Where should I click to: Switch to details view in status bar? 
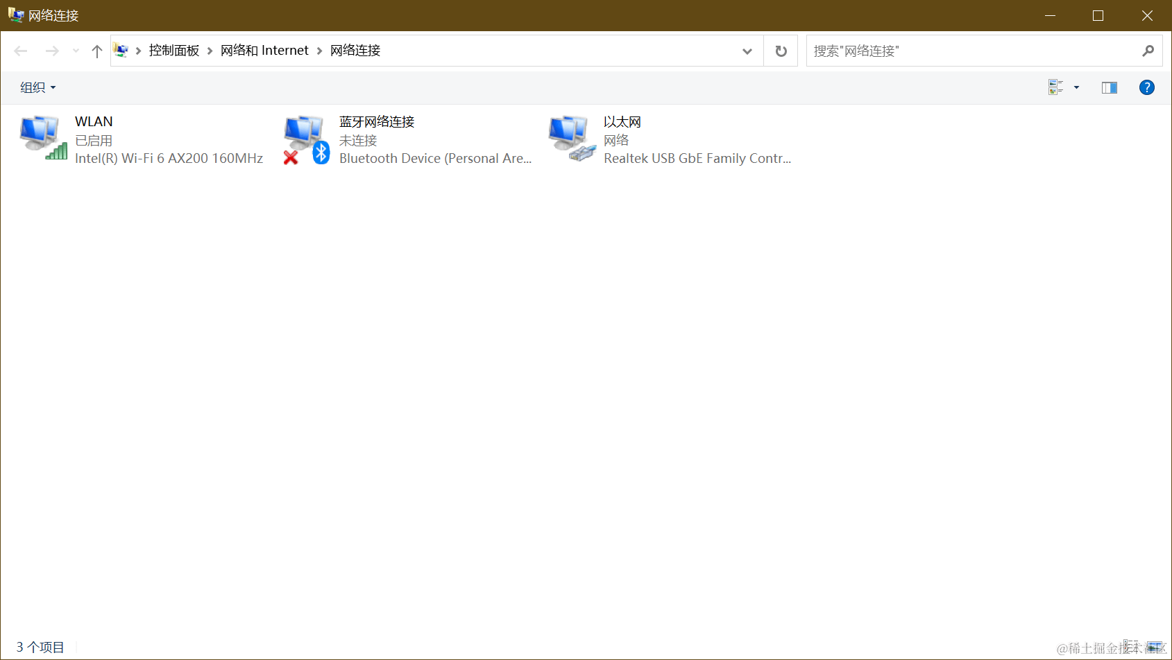(x=1126, y=646)
